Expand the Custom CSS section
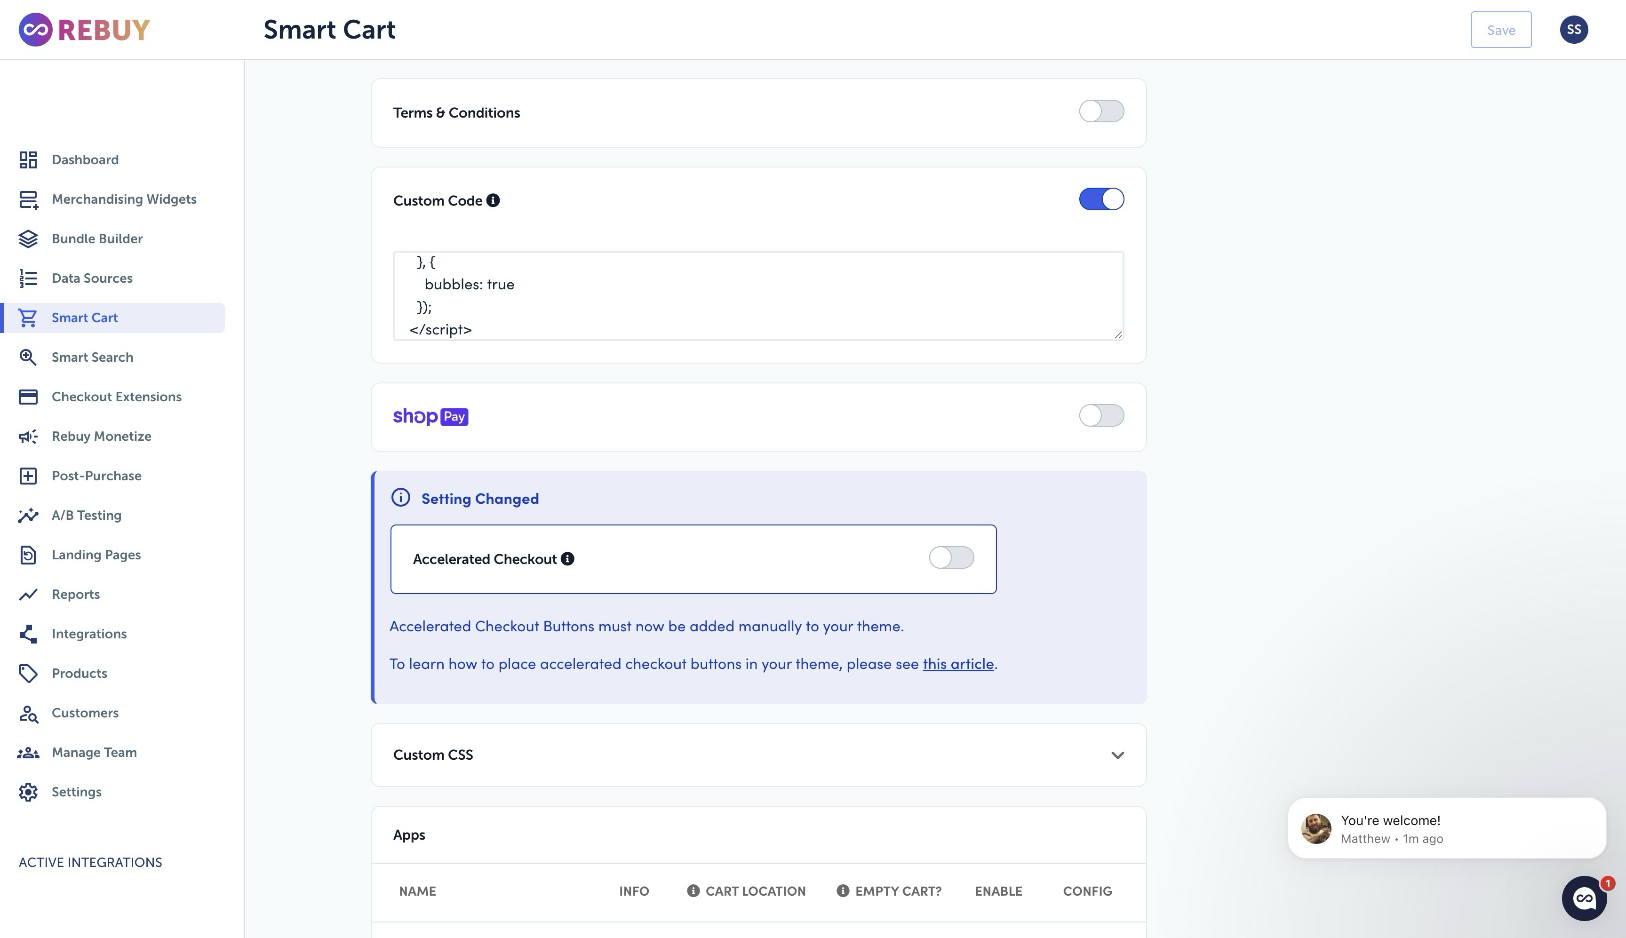1626x938 pixels. [1117, 755]
